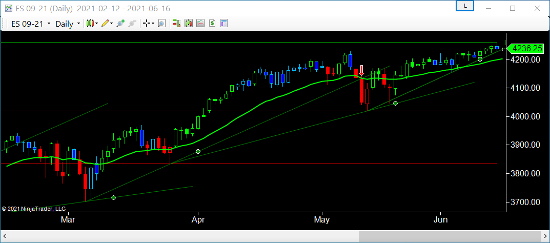Image resolution: width=550 pixels, height=243 pixels.
Task: Toggle the Chart Trader icon
Action: 177,24
